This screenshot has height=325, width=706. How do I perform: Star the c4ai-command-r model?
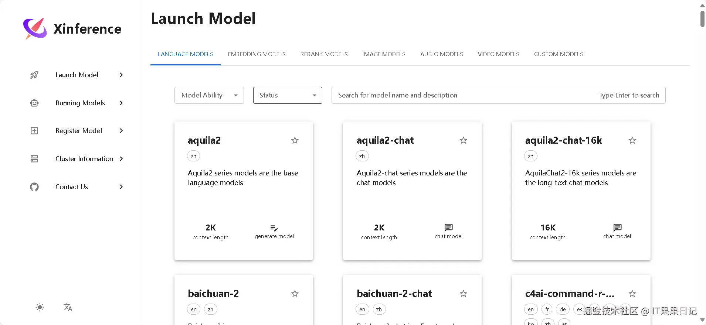point(632,294)
